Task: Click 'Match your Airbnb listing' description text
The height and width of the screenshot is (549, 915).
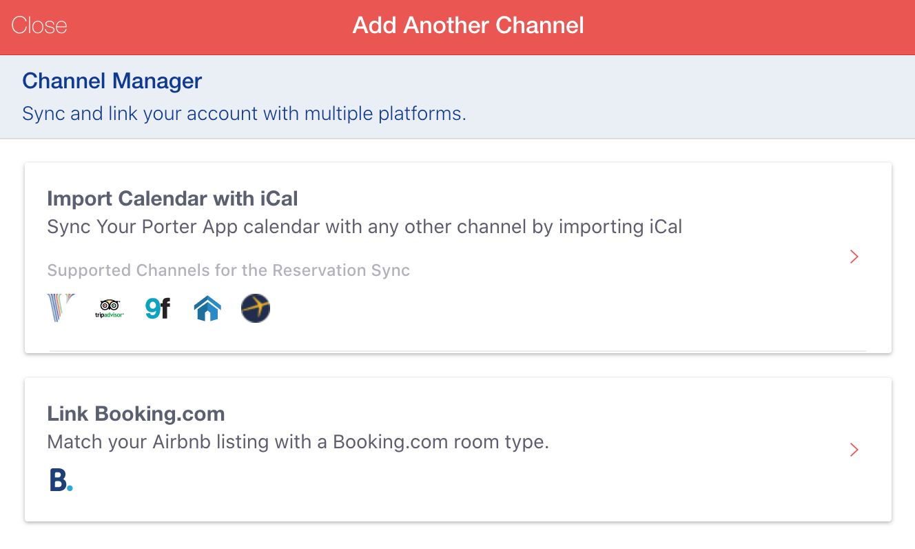Action: click(x=298, y=442)
